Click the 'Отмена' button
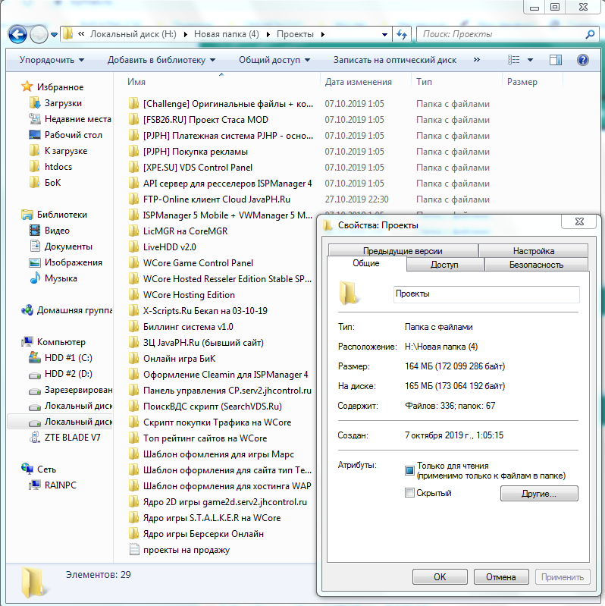This screenshot has width=605, height=606. pyautogui.click(x=501, y=577)
